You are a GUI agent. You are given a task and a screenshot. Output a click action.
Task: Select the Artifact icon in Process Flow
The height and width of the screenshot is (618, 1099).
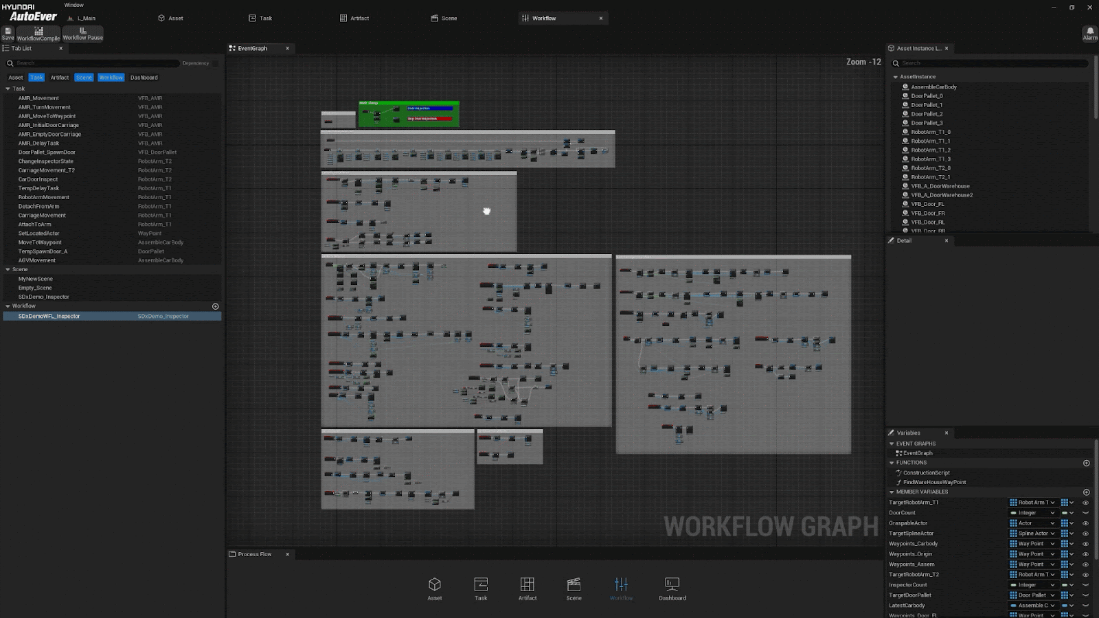click(x=527, y=588)
